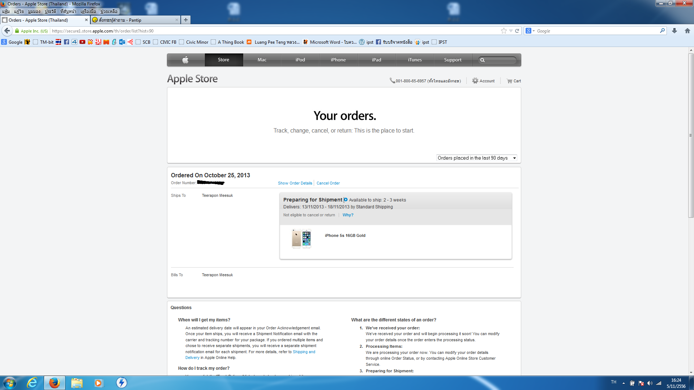This screenshot has height=390, width=694.
Task: Switch to the Pantip tab
Action: (135, 20)
